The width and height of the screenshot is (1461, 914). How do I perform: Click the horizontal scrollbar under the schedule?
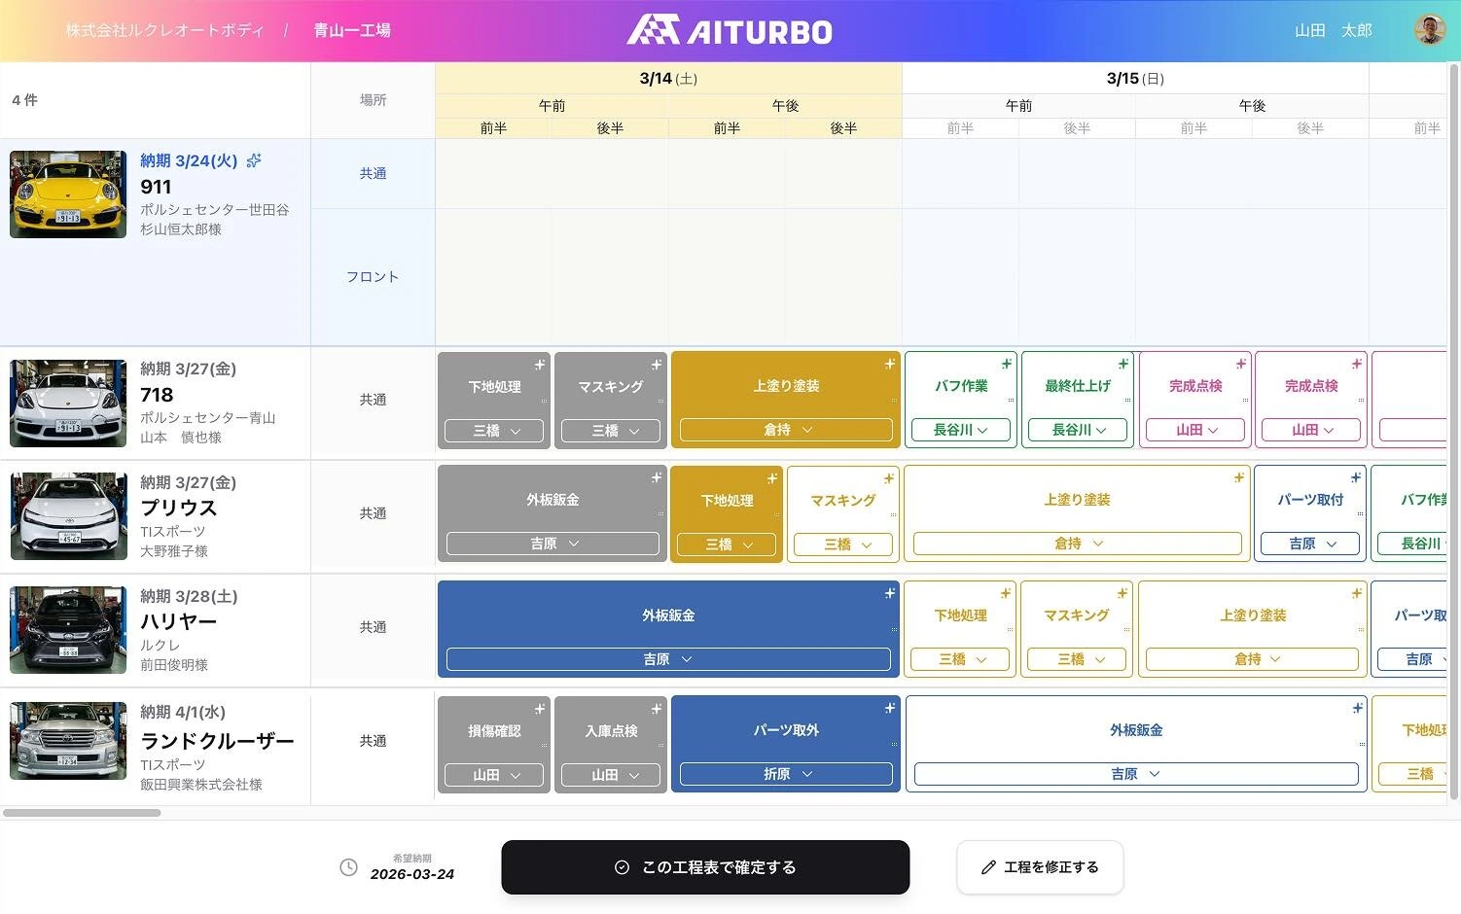point(82,813)
